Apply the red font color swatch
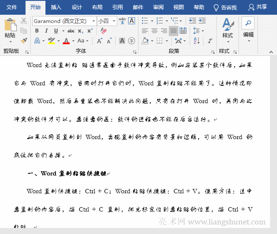Screen dimensions: 277x234 click(x=66, y=41)
